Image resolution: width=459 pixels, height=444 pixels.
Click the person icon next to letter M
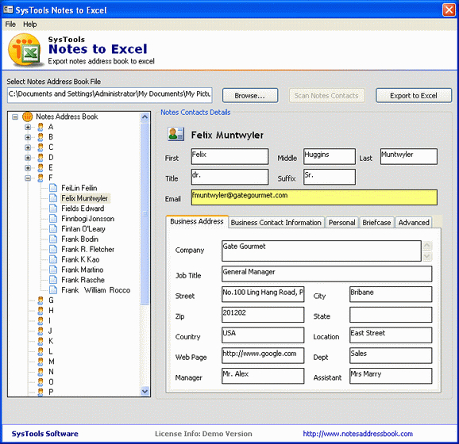pyautogui.click(x=40, y=362)
